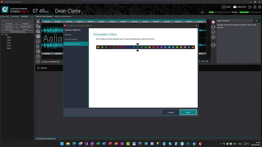The image size is (262, 147).
Task: Click the scissors cut icon
Action: (38, 22)
